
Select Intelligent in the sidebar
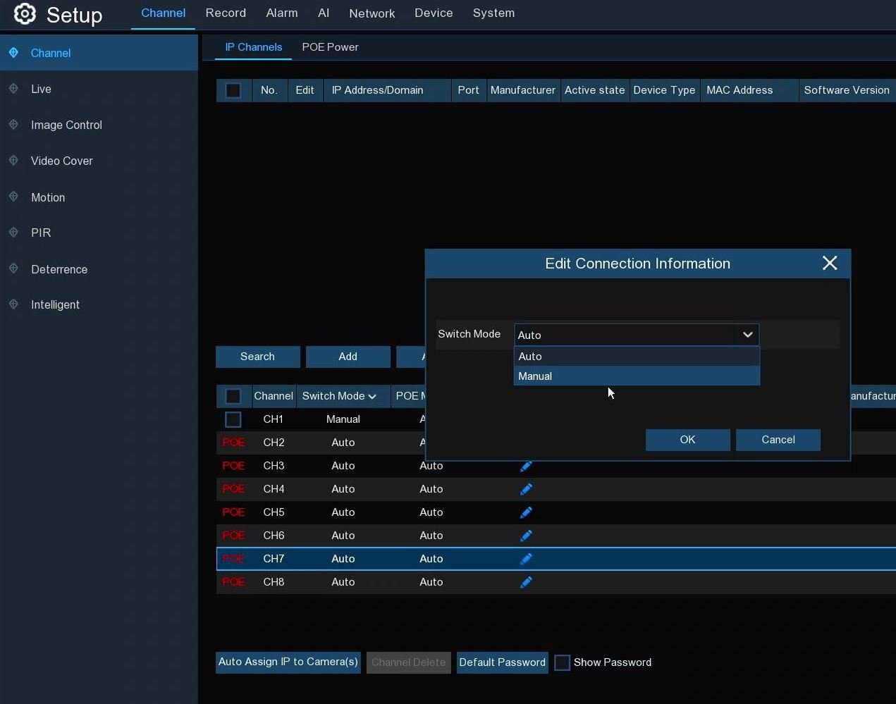(54, 304)
